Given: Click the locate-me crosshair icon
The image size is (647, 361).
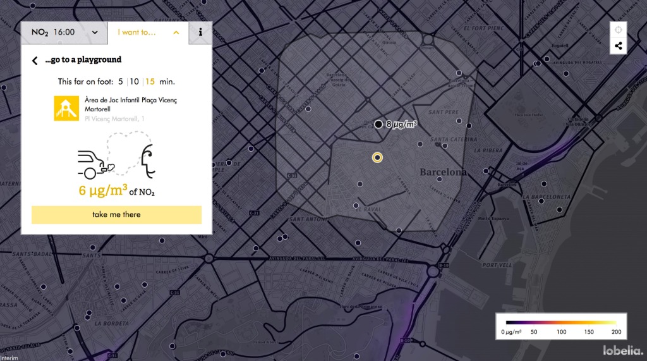Looking at the screenshot, I should point(618,30).
